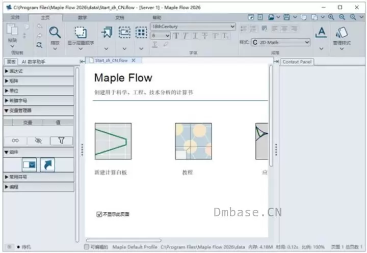Collapse the left panel with the arrow-bar icon
The height and width of the screenshot is (253, 367).
pos(82,62)
